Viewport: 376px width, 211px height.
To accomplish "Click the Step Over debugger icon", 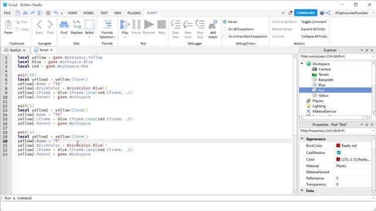I will [x=188, y=25].
